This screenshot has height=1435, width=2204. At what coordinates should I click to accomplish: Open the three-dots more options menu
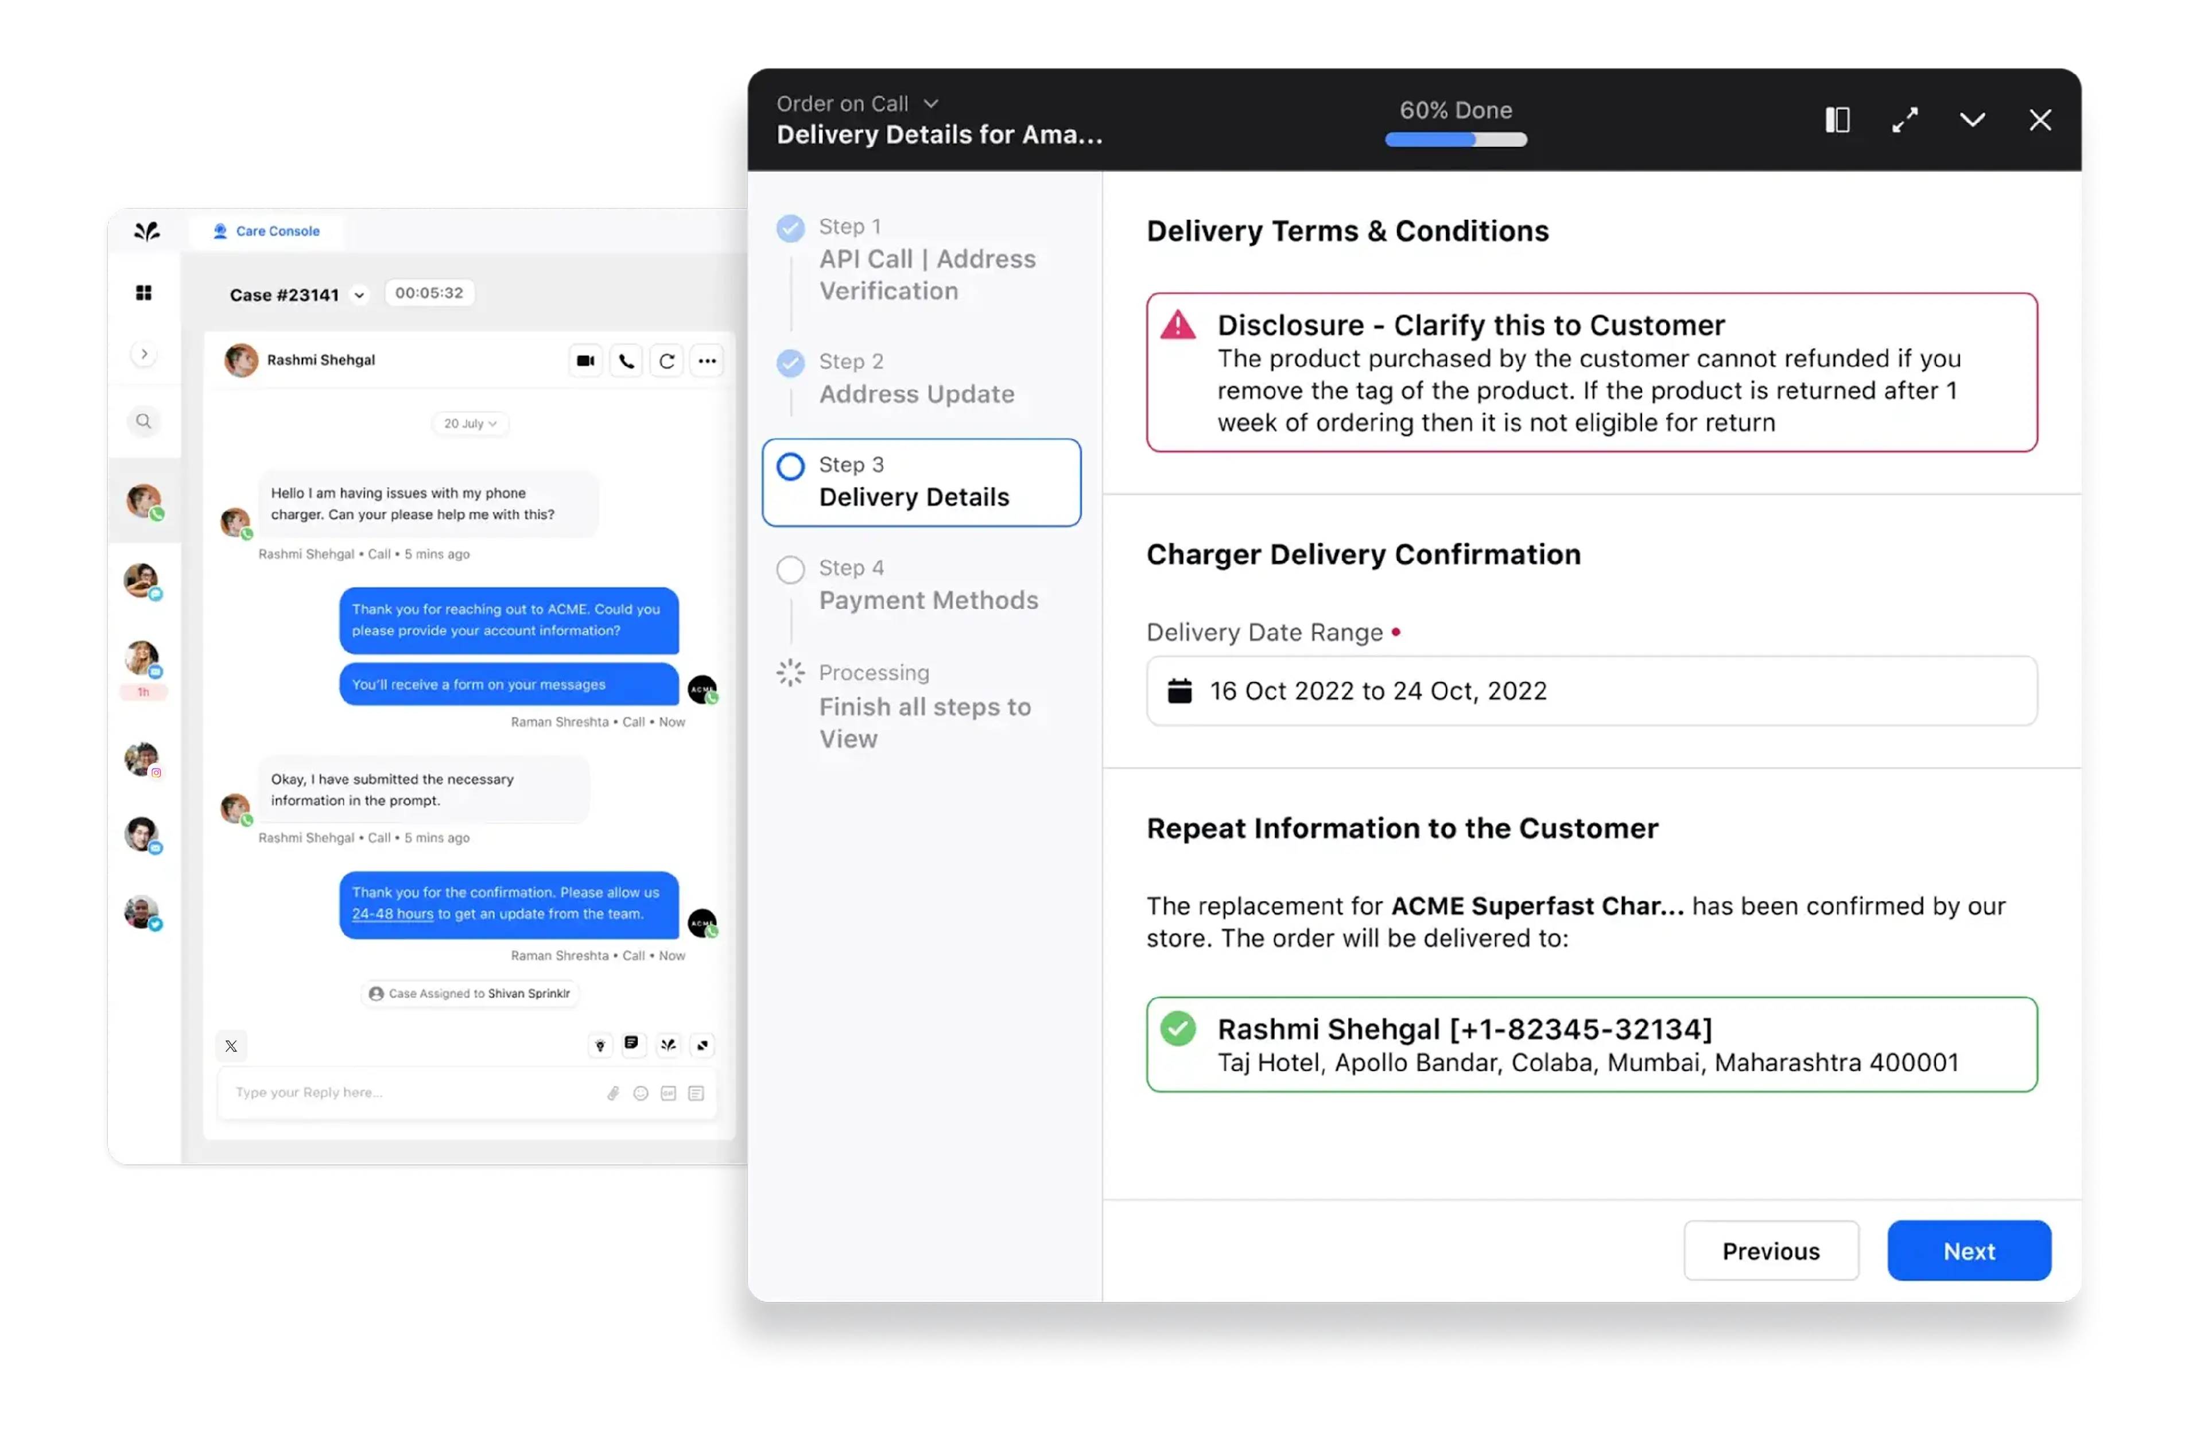pos(708,360)
